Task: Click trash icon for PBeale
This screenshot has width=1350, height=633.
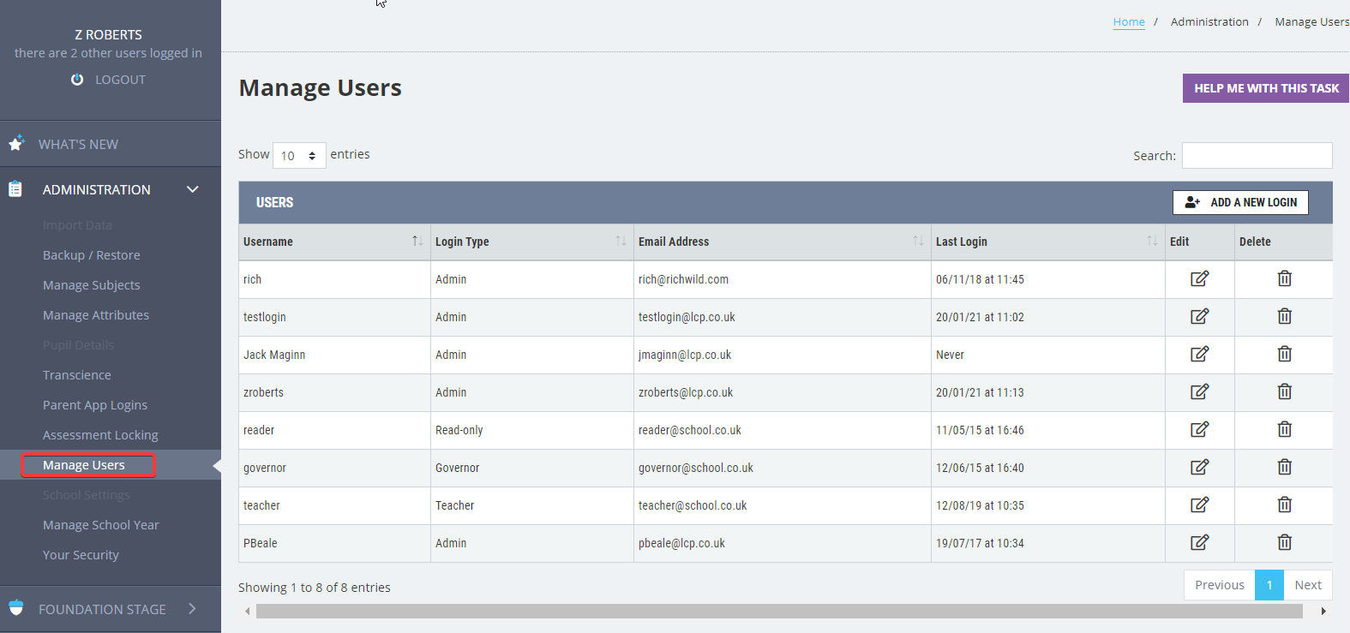Action: (1284, 542)
